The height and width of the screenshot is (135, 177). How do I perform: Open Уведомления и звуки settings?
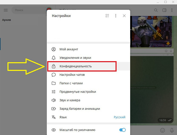coord(75,58)
